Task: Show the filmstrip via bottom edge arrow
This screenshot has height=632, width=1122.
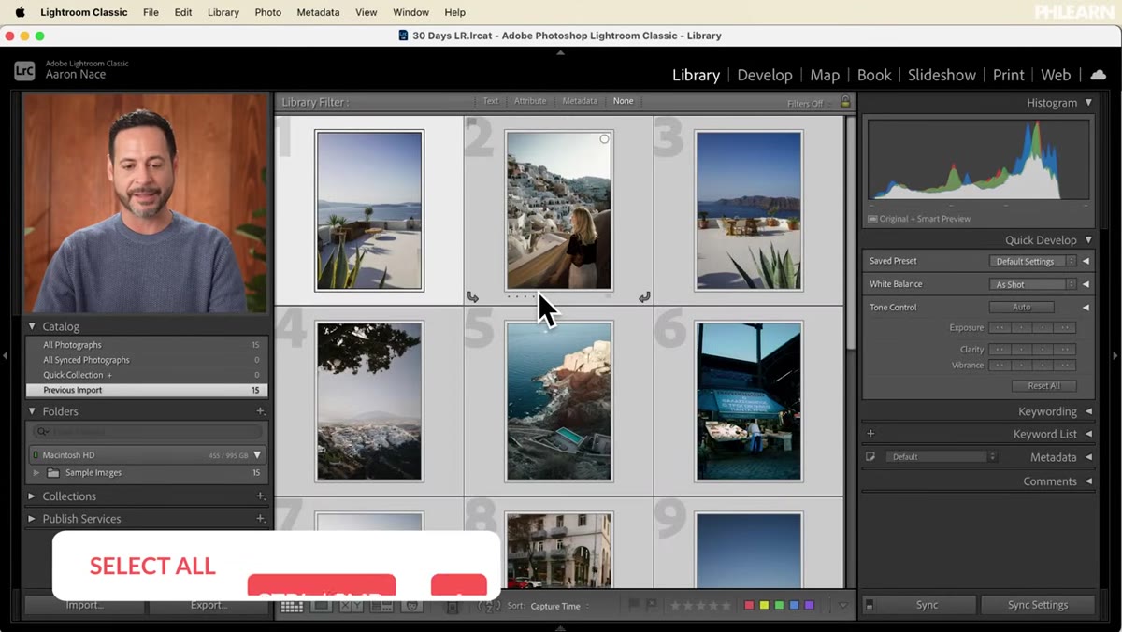Action: click(x=561, y=627)
